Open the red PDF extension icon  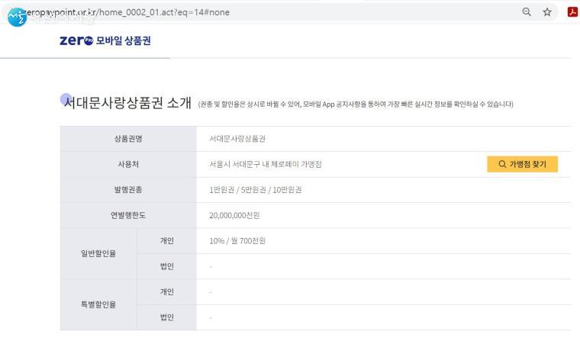572,11
